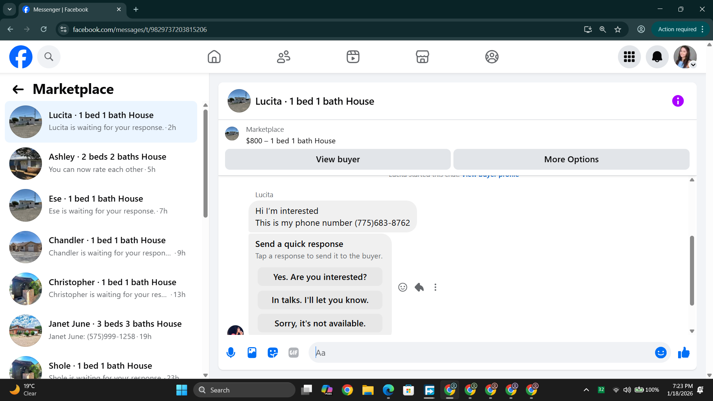713x401 pixels.
Task: Open the sticker picker icon
Action: (273, 353)
